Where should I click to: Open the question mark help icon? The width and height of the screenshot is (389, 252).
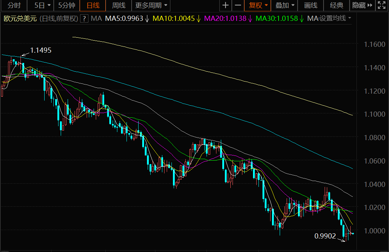(x=84, y=18)
